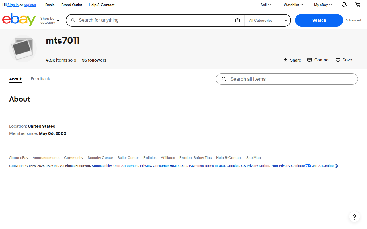
Task: Click the blue Search button
Action: [x=319, y=20]
